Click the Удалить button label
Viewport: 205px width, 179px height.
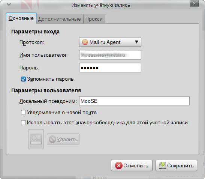click(x=67, y=140)
